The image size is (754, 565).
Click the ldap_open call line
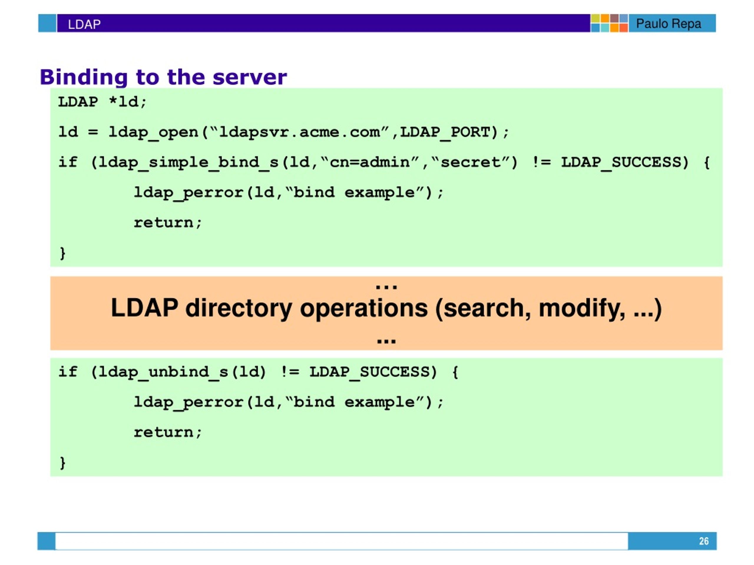click(x=284, y=132)
